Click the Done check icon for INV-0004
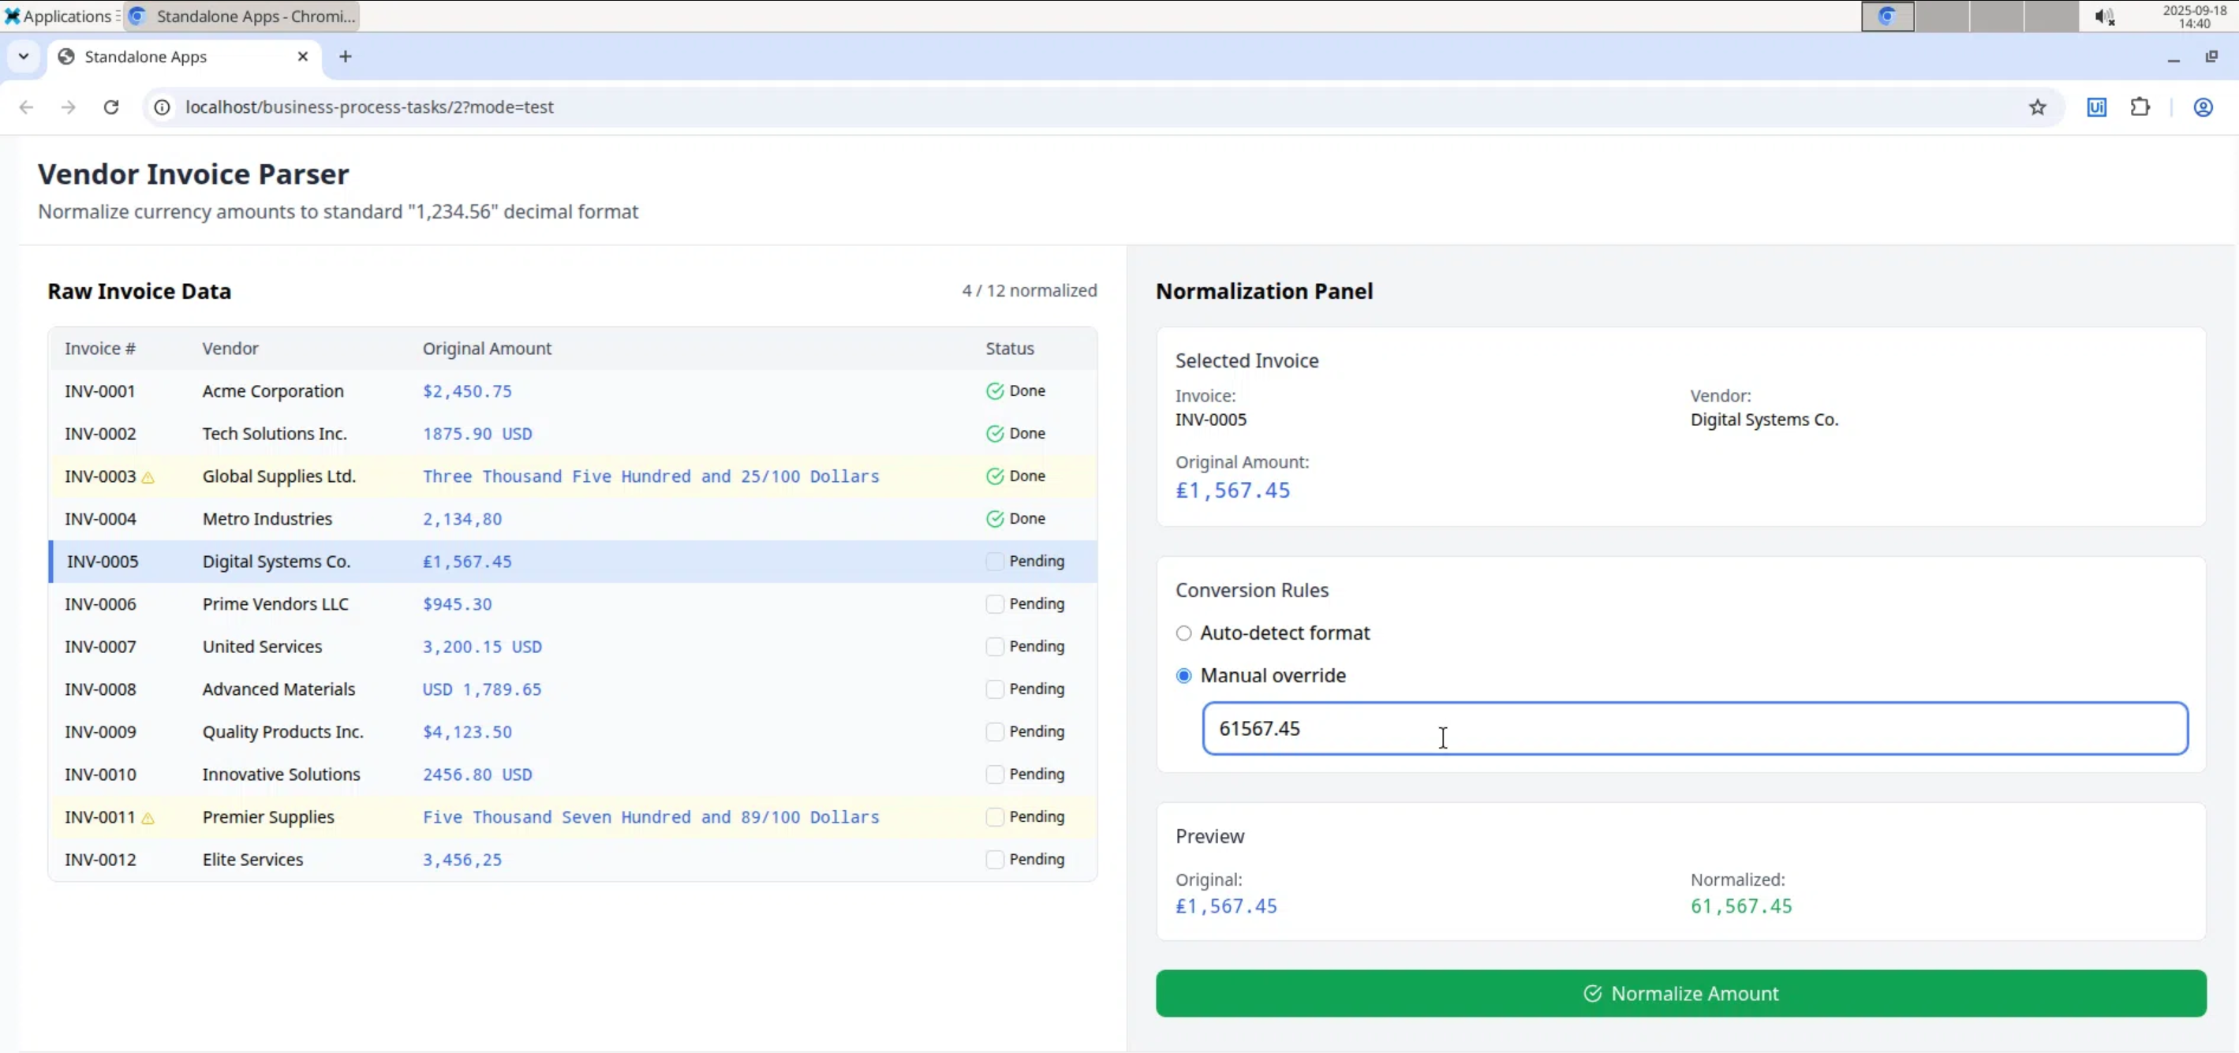The image size is (2239, 1053). tap(994, 519)
